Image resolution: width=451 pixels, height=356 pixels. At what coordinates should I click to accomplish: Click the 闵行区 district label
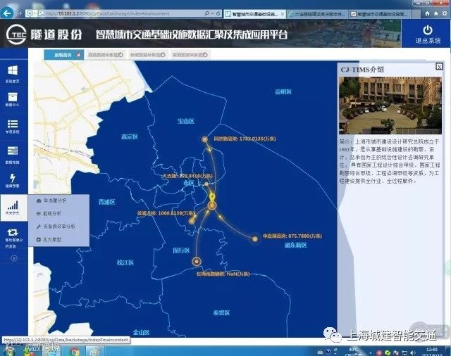[x=181, y=250]
